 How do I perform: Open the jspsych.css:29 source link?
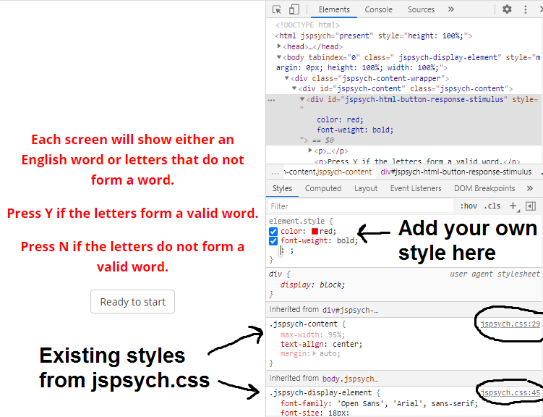[x=512, y=324]
